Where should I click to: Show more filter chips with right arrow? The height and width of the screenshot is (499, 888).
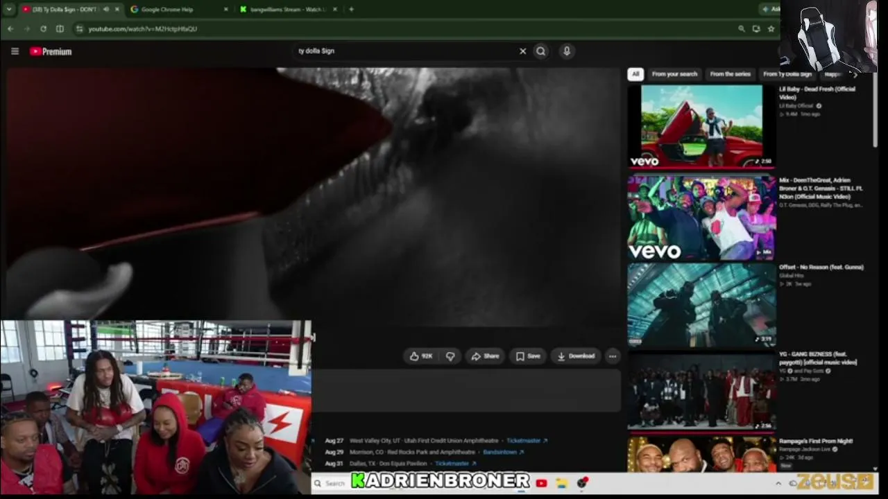click(x=855, y=74)
